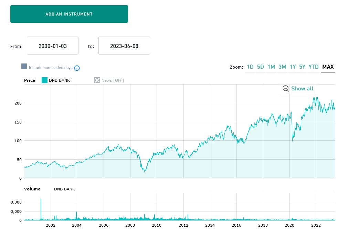Set chart zoom to 1Y

pyautogui.click(x=293, y=67)
